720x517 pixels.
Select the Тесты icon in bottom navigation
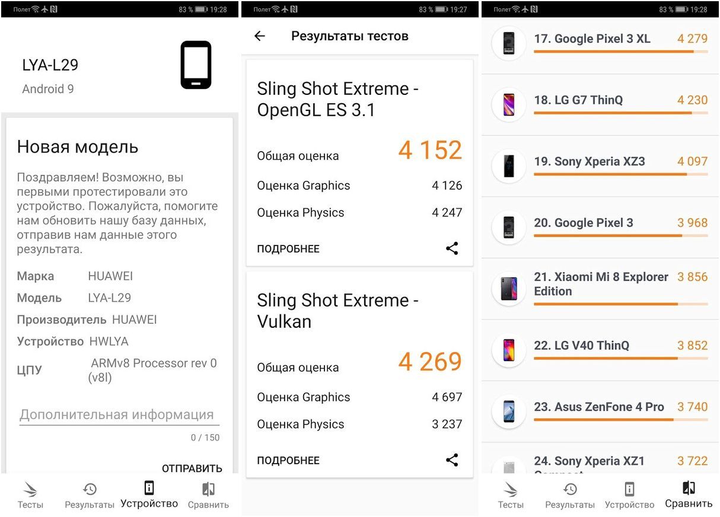pos(30,494)
